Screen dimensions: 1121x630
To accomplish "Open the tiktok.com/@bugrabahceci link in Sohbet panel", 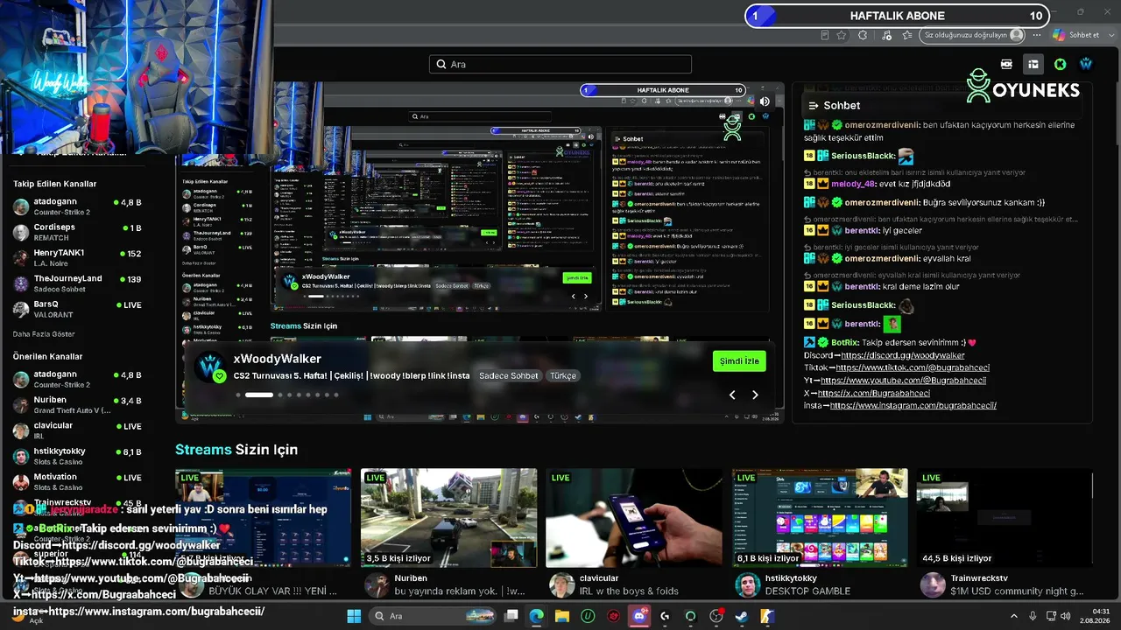I will 913,367.
